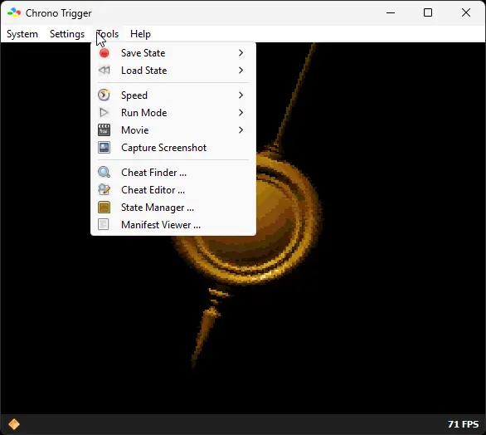Select the Movie menu entry
The height and width of the screenshot is (435, 486).
(x=173, y=130)
